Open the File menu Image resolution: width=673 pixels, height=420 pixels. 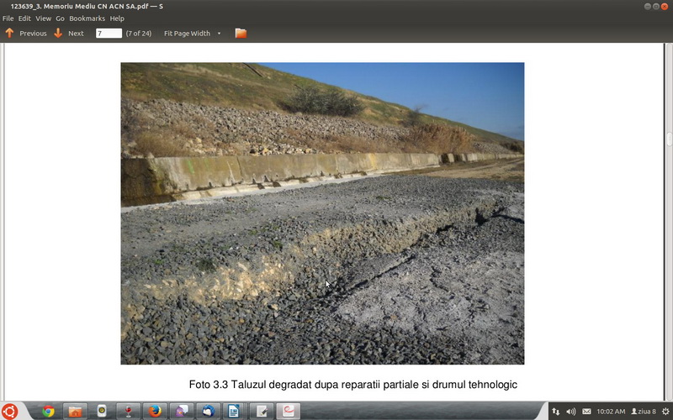click(8, 18)
